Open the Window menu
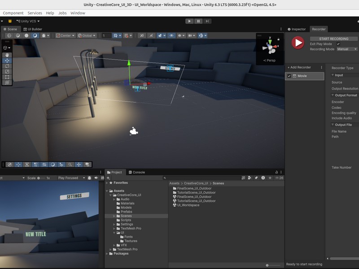Screen dimensions: 359x269 [x=78, y=13]
